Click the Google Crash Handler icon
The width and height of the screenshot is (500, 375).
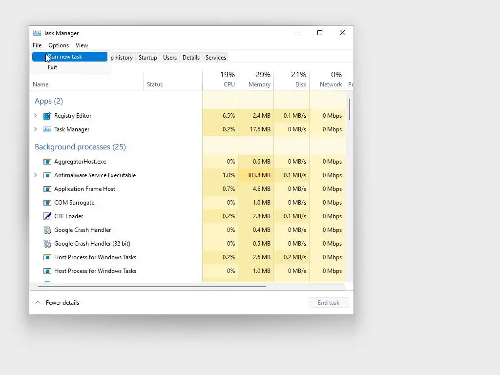47,230
